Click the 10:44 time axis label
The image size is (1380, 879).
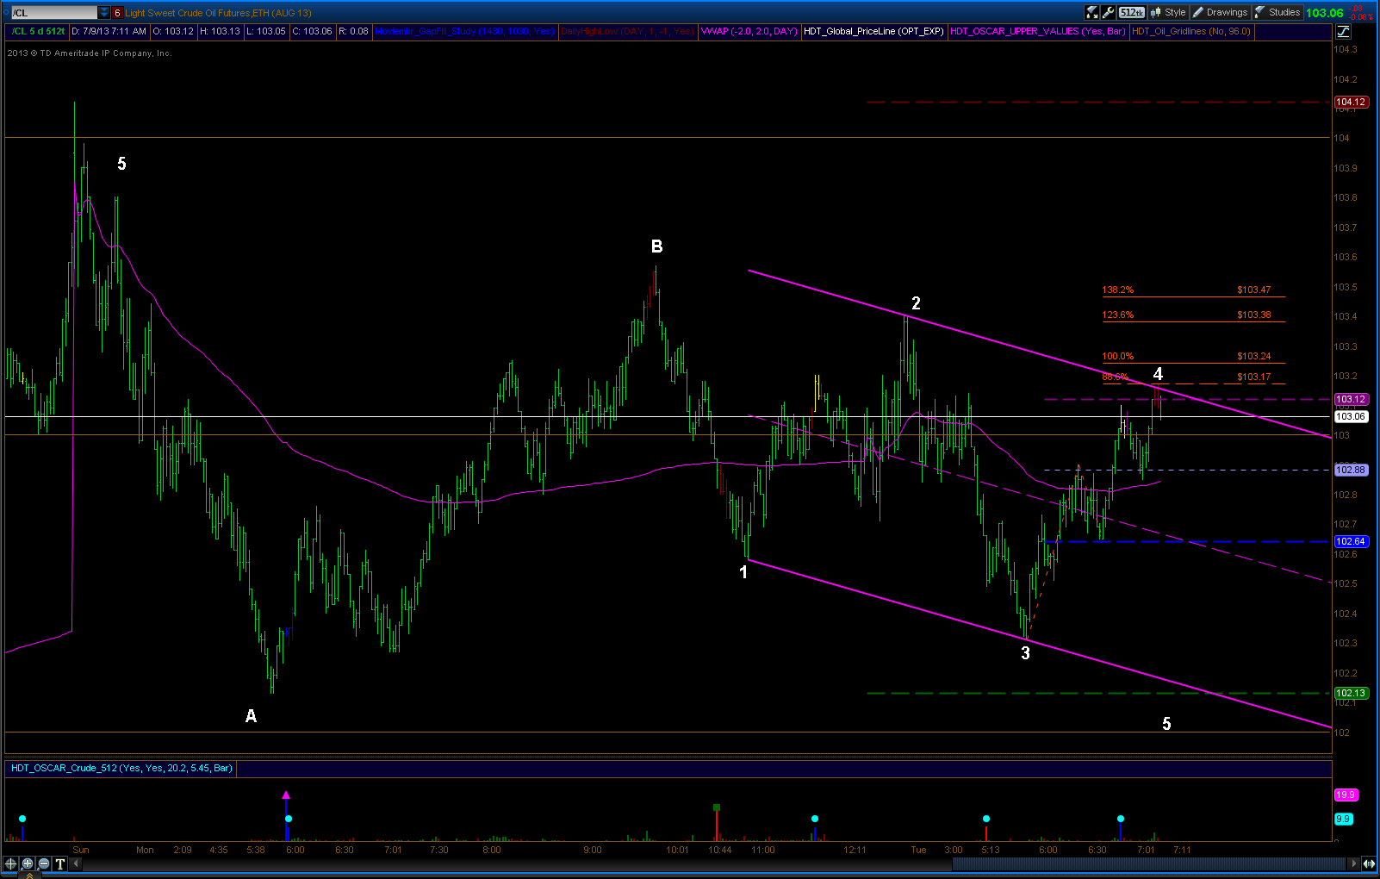coord(720,850)
